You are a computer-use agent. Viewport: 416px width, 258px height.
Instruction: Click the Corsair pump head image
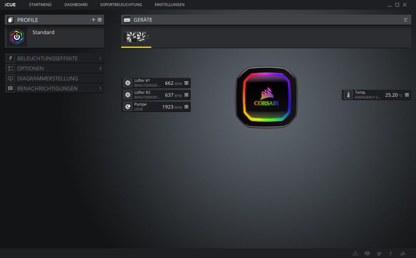tap(266, 97)
